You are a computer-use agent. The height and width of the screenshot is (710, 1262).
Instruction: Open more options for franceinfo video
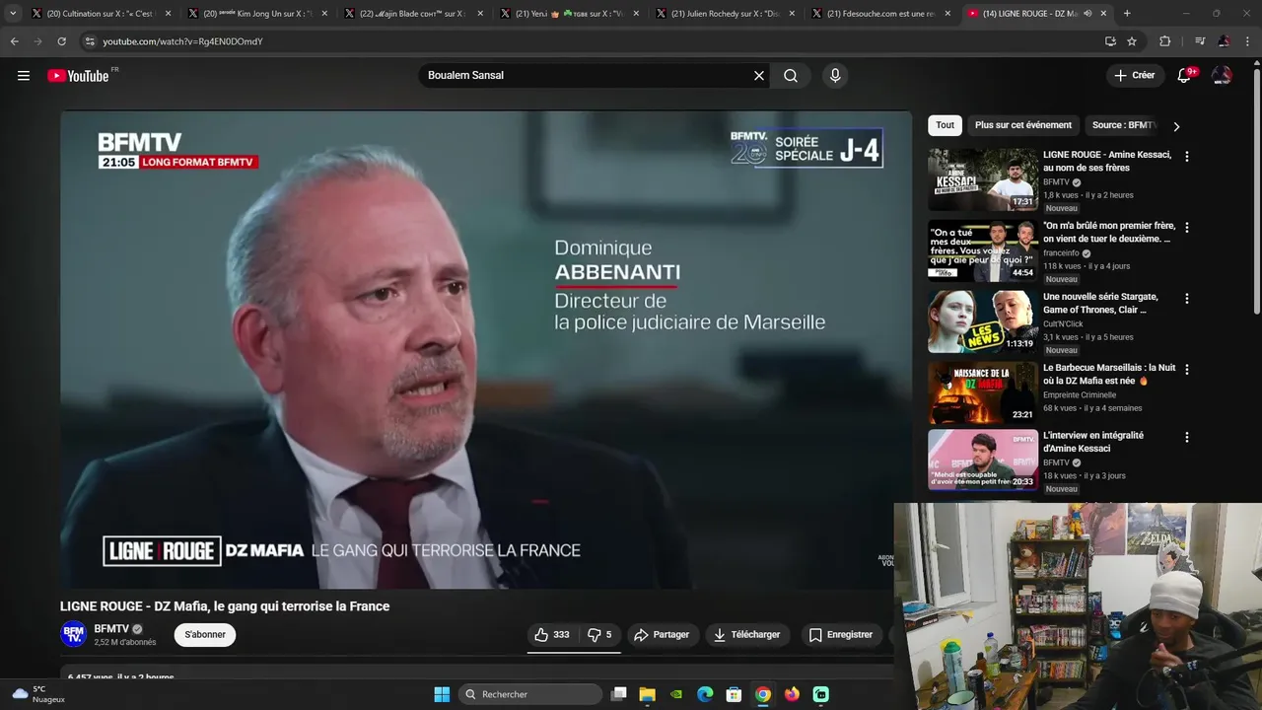tap(1187, 228)
